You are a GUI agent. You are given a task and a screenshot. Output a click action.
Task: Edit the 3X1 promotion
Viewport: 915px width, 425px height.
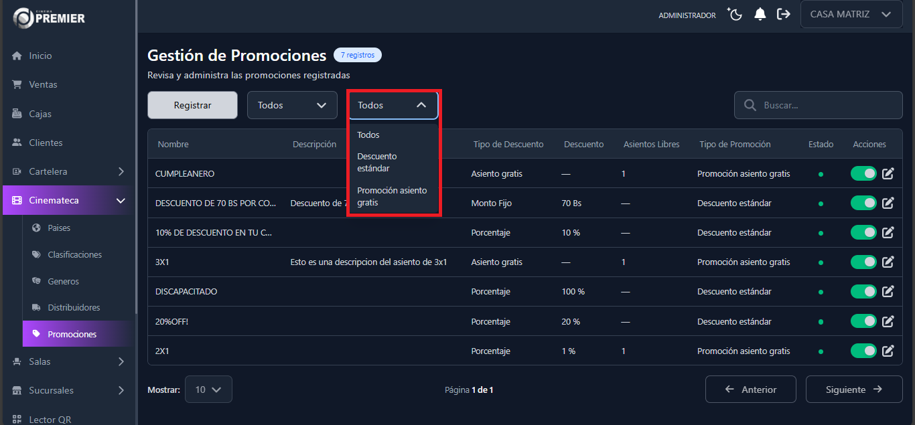click(x=888, y=262)
